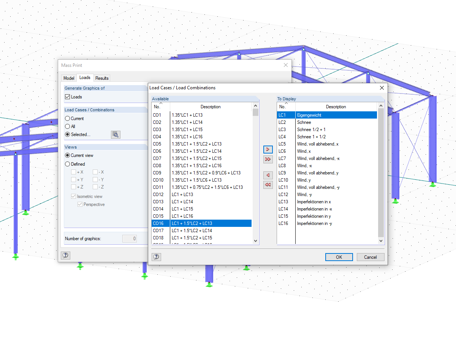This screenshot has width=456, height=342.
Task: Select CO17 LC1 + 1.5*LC2 + LC14
Action: coord(201,231)
